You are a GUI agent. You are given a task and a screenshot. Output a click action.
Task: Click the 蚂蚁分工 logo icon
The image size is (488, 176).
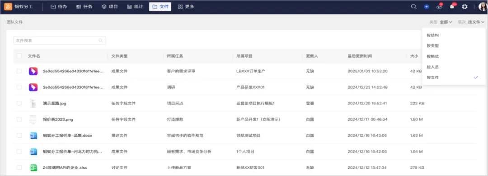(x=8, y=6)
